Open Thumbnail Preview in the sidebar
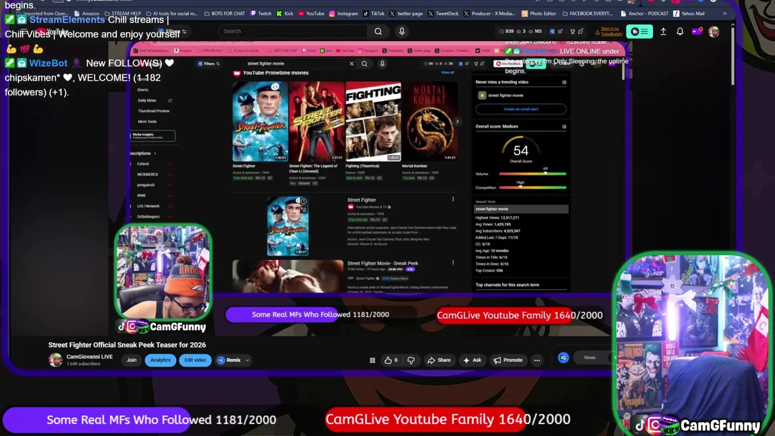This screenshot has width=775, height=436. 154,111
